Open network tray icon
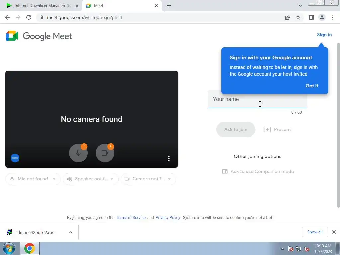The width and height of the screenshot is (340, 255). [298, 249]
